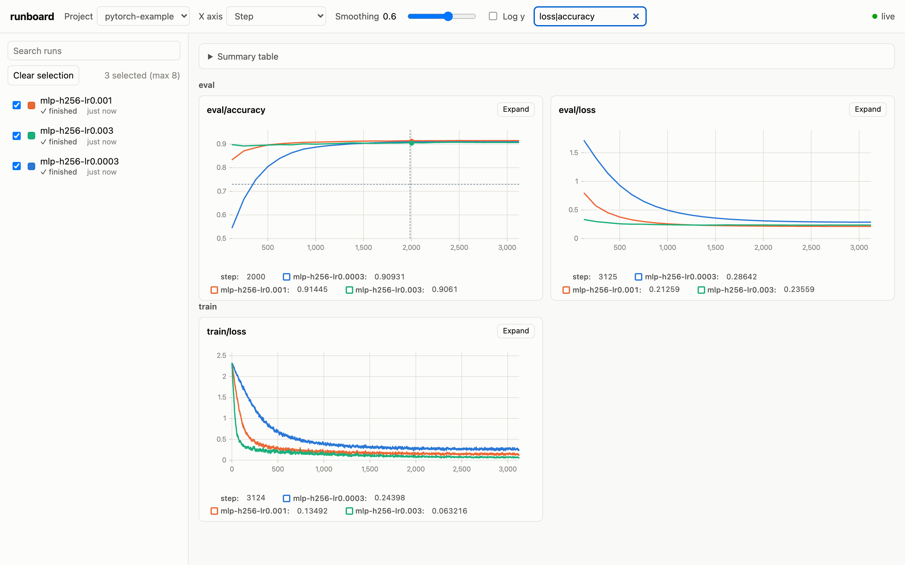Image resolution: width=905 pixels, height=565 pixels.
Task: Click the train section heading
Action: pos(207,307)
